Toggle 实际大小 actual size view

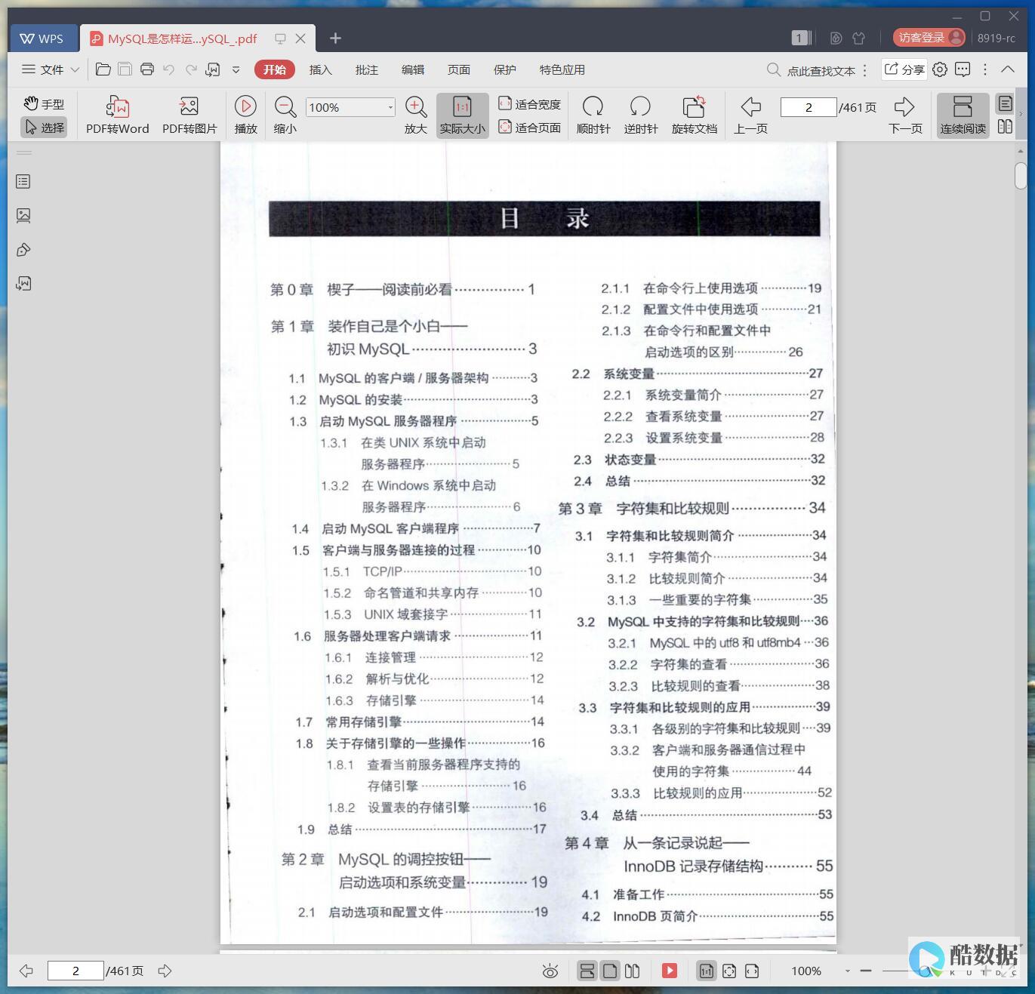point(463,115)
